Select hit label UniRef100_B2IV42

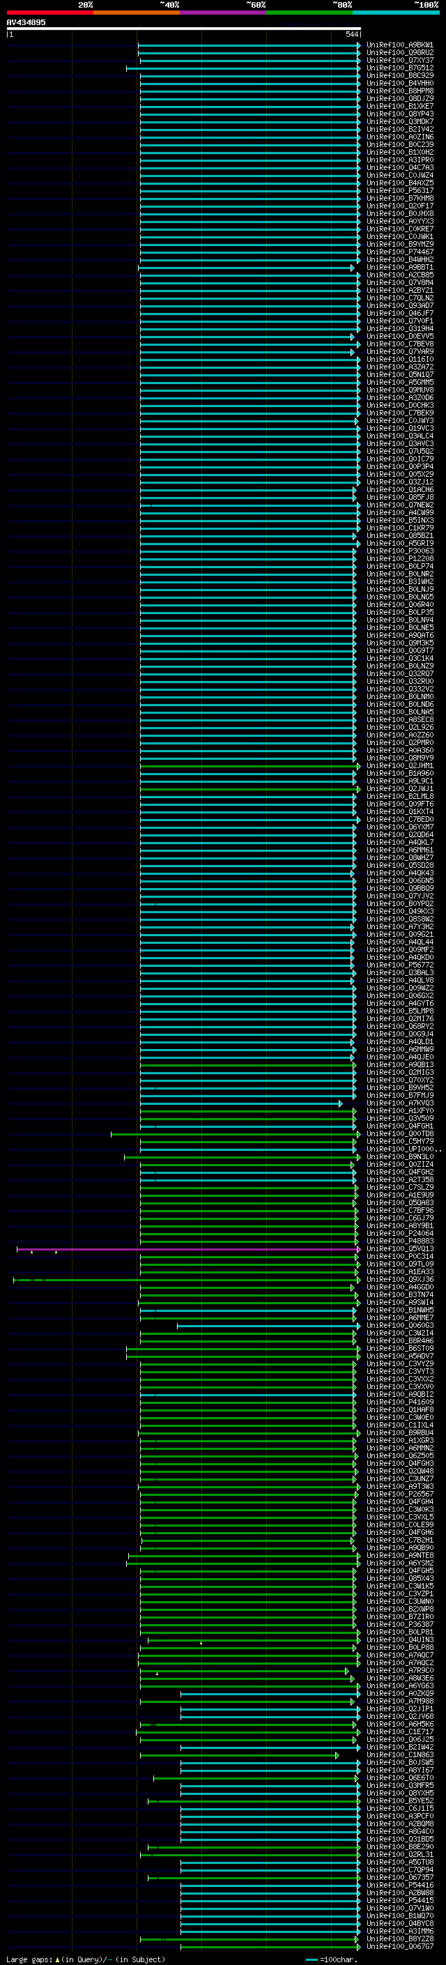(400, 129)
